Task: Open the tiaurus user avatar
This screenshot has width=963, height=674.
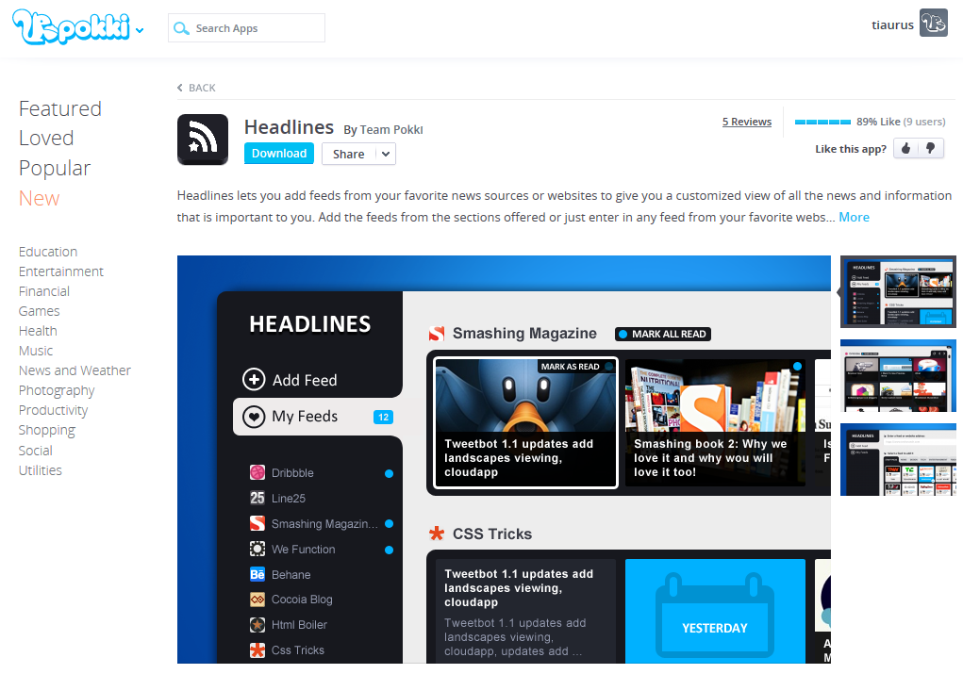Action: coord(934,24)
